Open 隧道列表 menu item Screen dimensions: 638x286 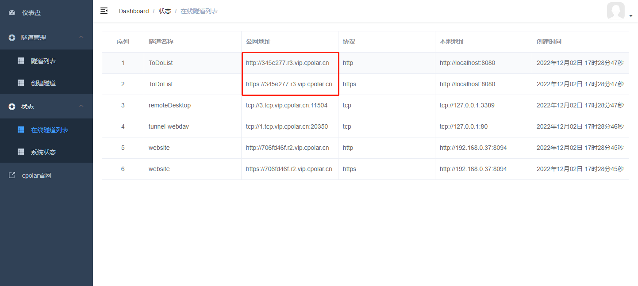(43, 61)
